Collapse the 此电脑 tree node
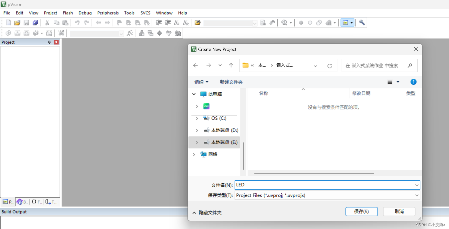 194,94
